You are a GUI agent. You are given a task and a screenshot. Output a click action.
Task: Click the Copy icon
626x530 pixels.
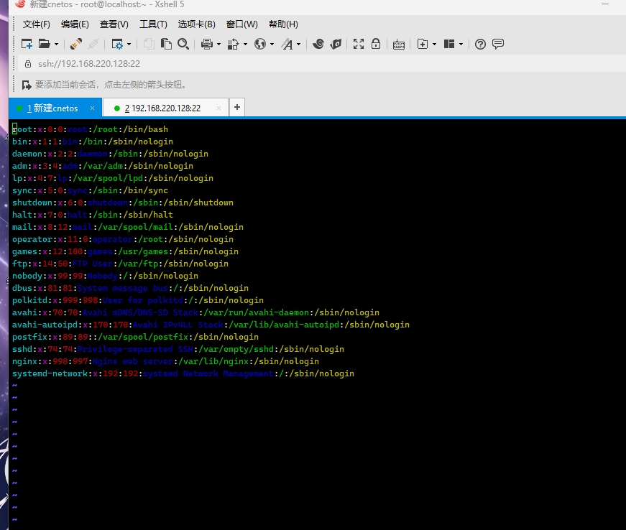click(149, 44)
